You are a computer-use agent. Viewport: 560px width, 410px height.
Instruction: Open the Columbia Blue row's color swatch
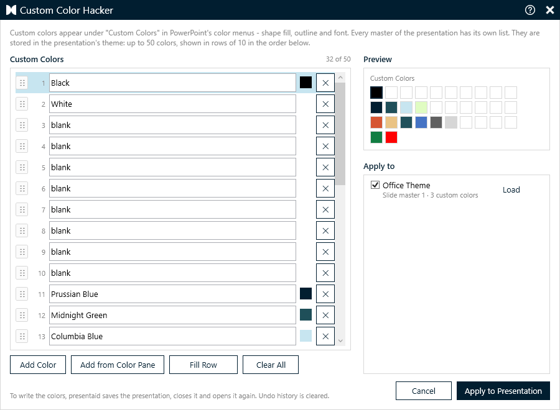point(306,336)
